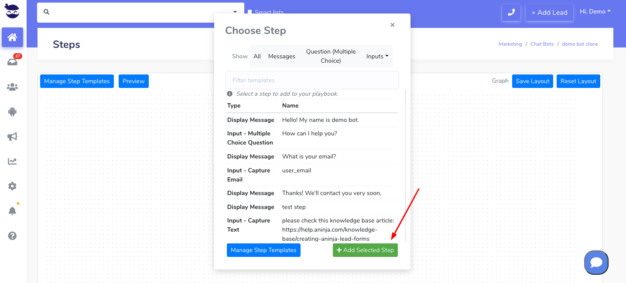Open the settings gear icon
This screenshot has width=626, height=283.
pyautogui.click(x=12, y=186)
